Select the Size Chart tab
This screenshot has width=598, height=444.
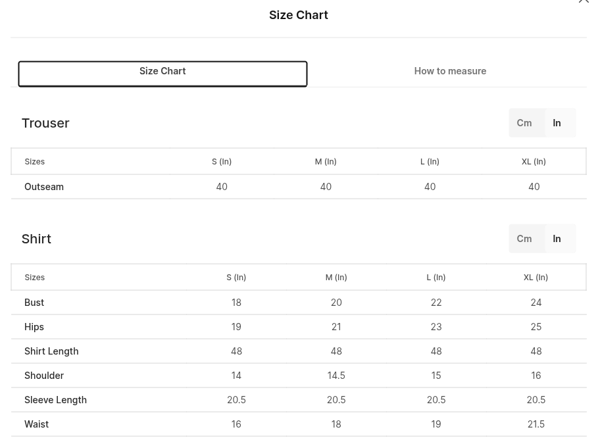(x=162, y=74)
